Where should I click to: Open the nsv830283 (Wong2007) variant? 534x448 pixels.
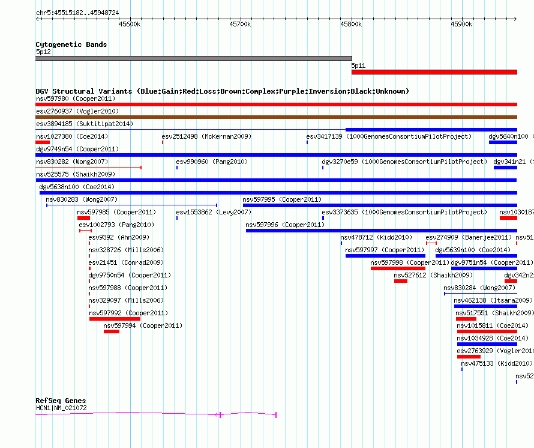click(82, 200)
